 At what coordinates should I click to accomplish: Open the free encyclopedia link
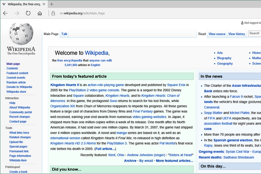coord(70,60)
